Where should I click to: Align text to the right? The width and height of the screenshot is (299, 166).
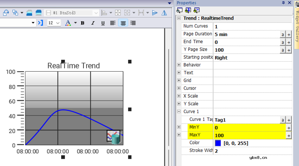[133, 23]
